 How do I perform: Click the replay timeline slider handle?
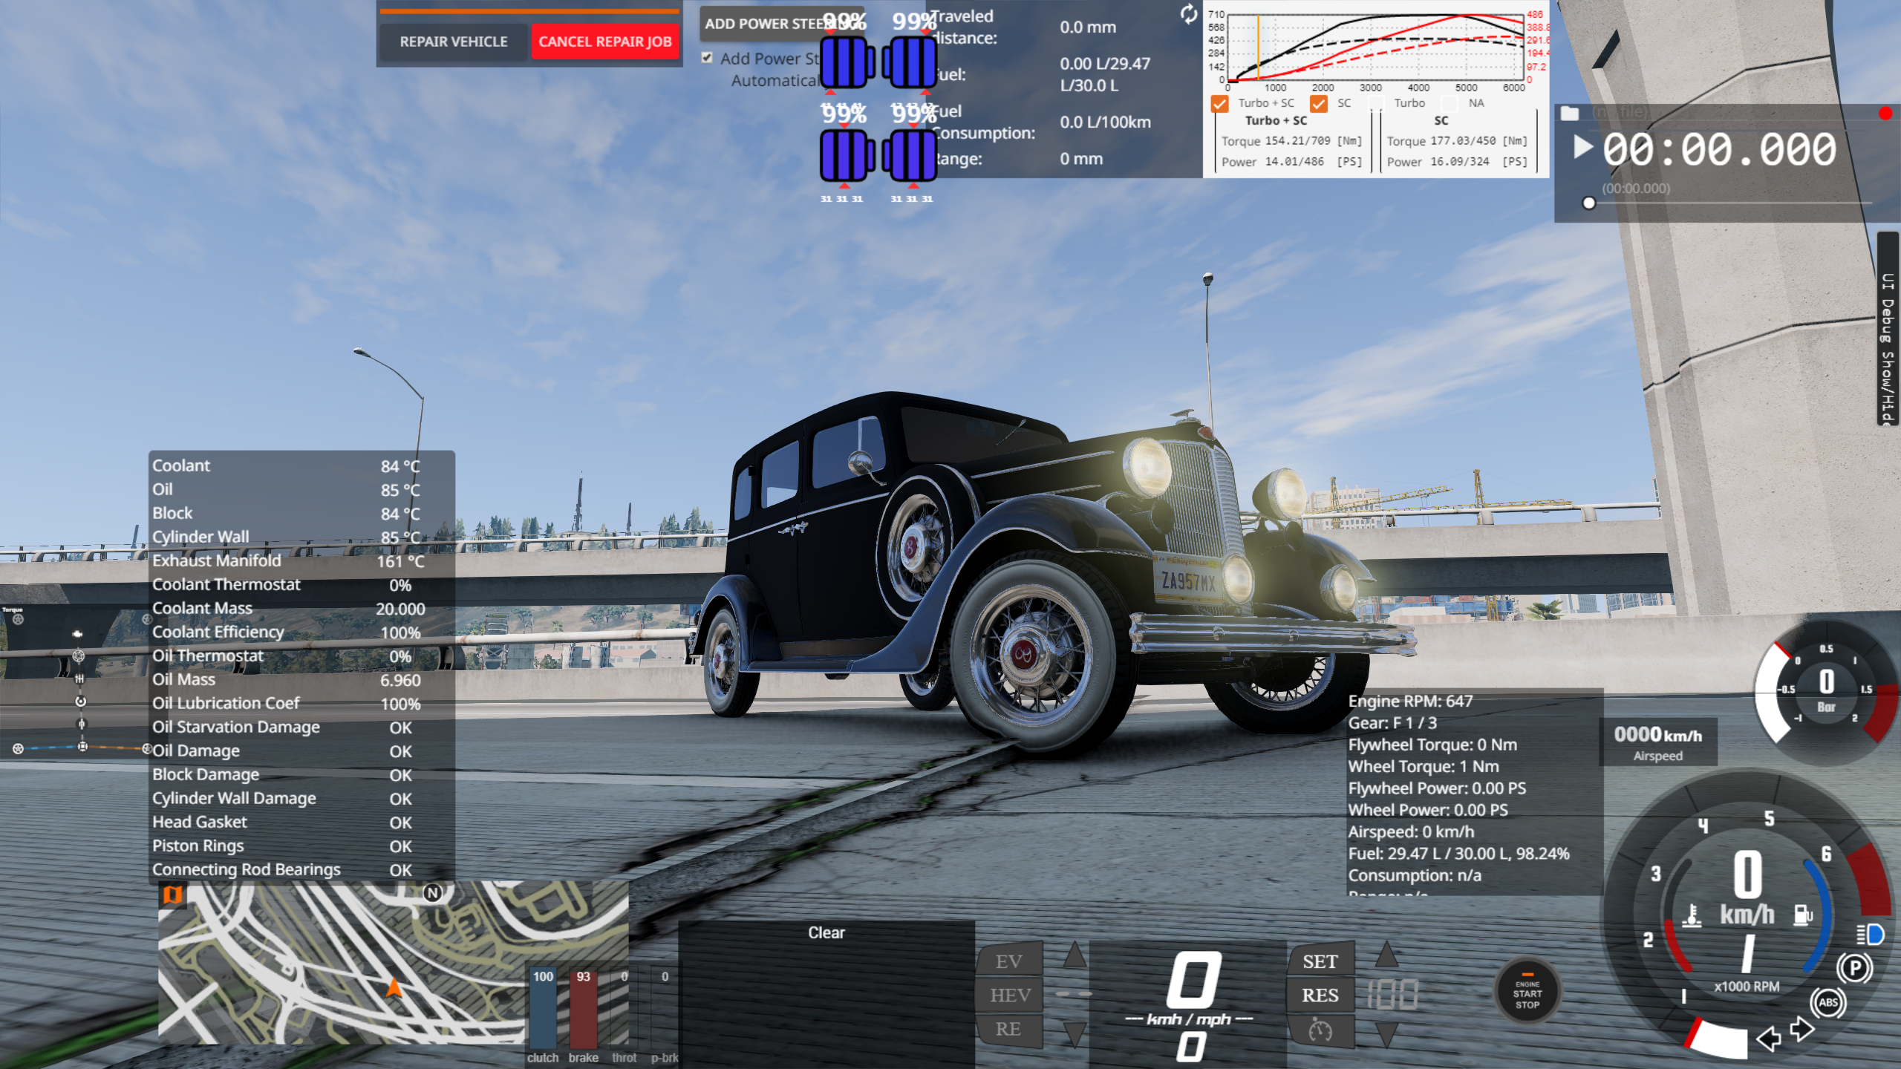1588,203
